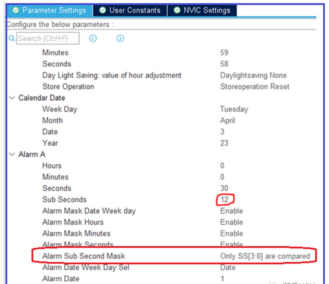Click the search magnifier icon

coord(11,38)
